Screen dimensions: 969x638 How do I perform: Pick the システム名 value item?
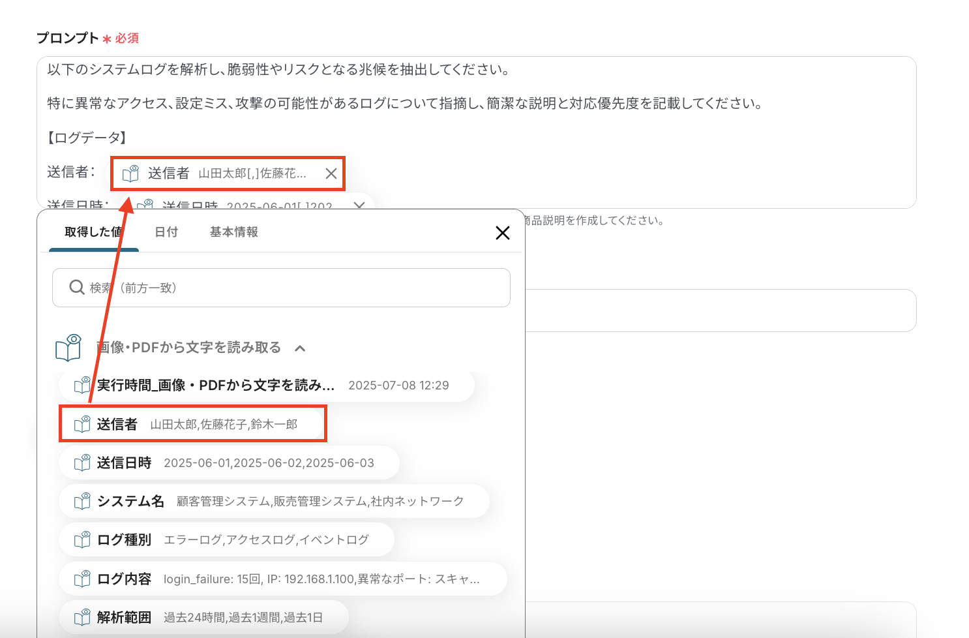pyautogui.click(x=274, y=502)
